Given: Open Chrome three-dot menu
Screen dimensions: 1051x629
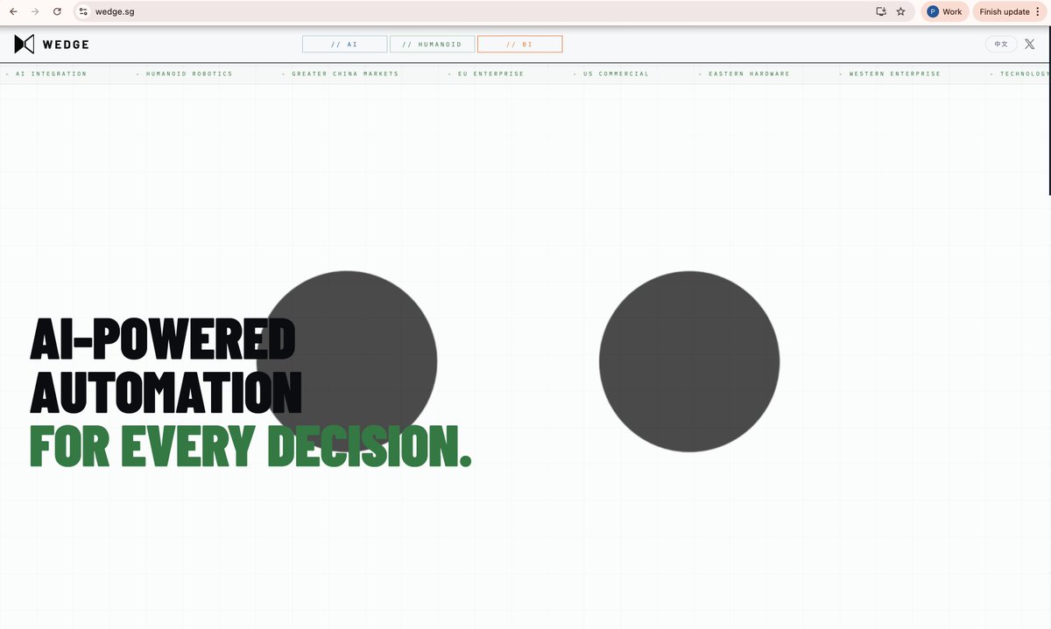Looking at the screenshot, I should [x=1038, y=11].
